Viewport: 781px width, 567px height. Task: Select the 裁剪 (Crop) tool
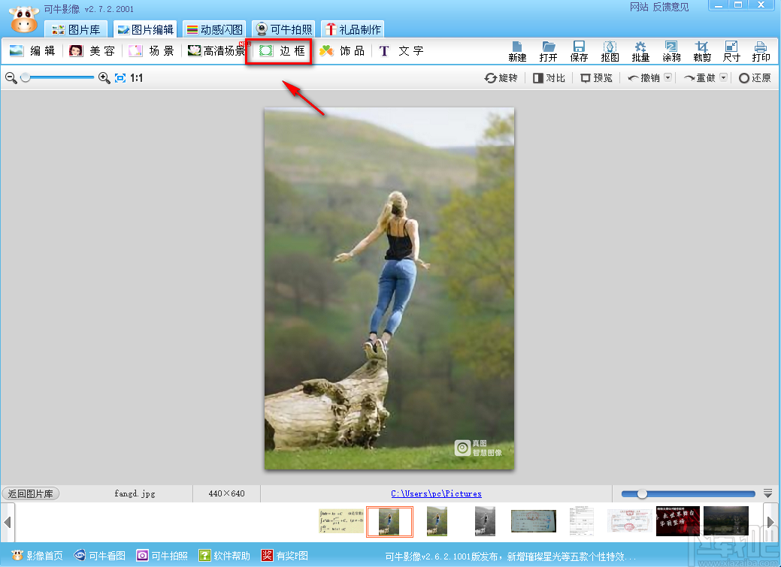pos(702,52)
